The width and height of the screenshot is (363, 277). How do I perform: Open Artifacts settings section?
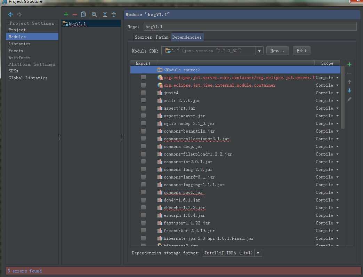19,58
